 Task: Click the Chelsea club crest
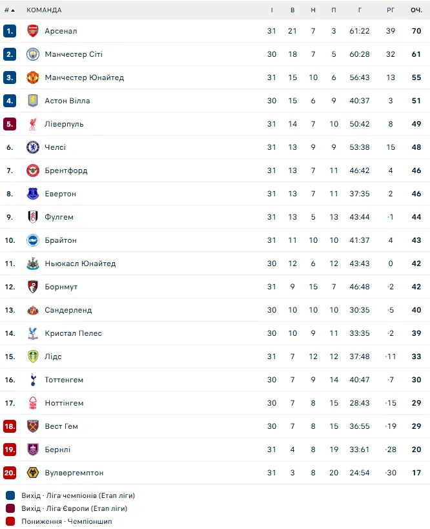pos(33,147)
